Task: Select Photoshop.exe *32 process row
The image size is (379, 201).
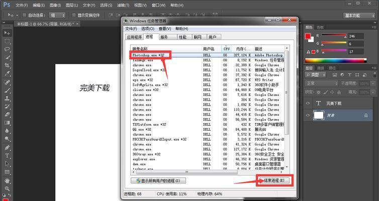Action: (x=208, y=55)
